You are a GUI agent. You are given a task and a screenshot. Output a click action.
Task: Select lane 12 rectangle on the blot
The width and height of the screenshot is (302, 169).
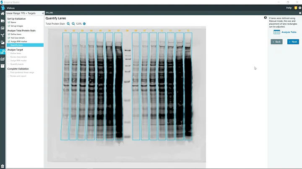(x=162, y=86)
